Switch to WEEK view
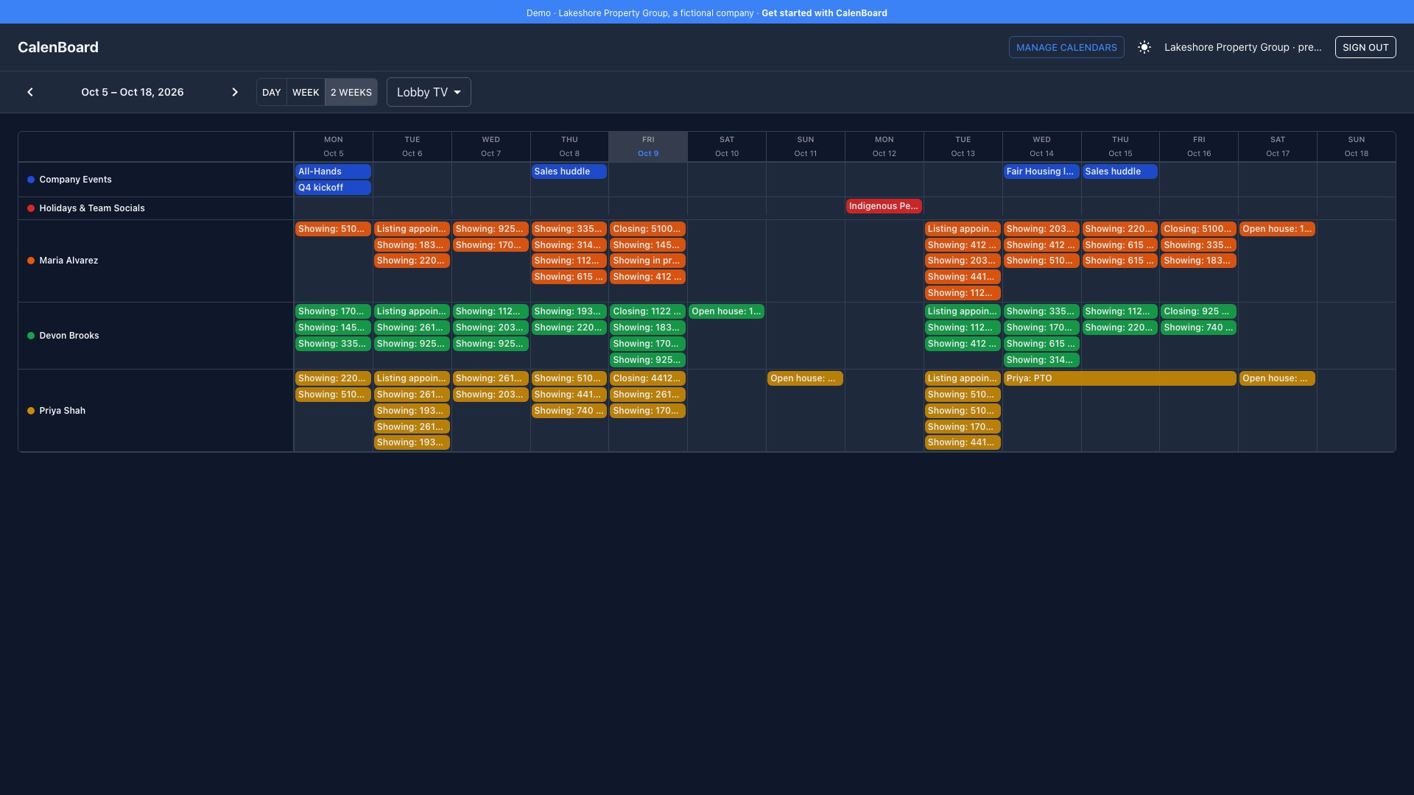Image resolution: width=1414 pixels, height=795 pixels. pos(306,92)
